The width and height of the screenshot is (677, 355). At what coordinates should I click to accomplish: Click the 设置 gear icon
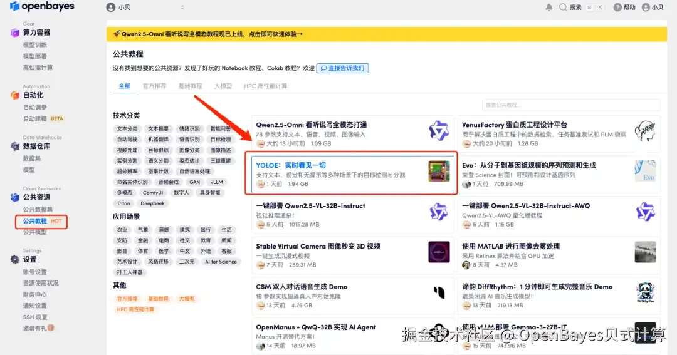(14, 259)
